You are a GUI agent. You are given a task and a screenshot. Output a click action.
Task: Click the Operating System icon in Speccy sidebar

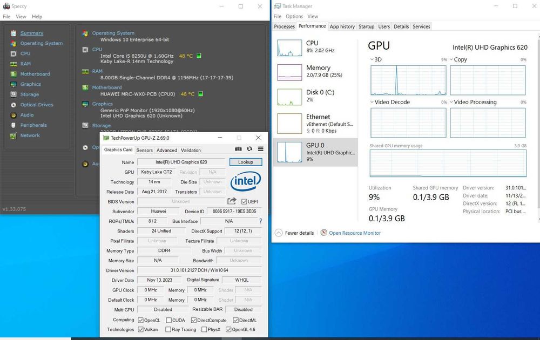pyautogui.click(x=13, y=43)
